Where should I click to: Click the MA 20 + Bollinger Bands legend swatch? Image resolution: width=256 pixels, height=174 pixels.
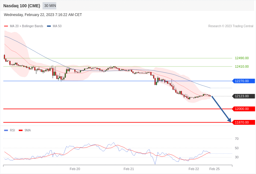coord(6,26)
